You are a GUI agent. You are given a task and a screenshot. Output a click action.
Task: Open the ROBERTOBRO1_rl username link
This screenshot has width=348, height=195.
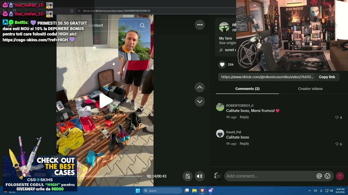240,105
